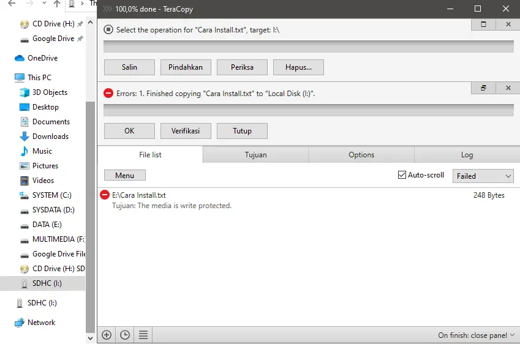Close the Errors: 1 finished panel
Image resolution: width=520 pixels, height=344 pixels.
(508, 88)
